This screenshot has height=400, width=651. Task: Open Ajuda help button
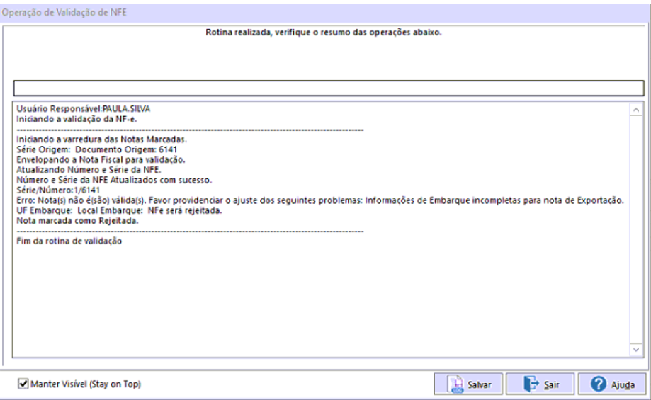(x=612, y=384)
